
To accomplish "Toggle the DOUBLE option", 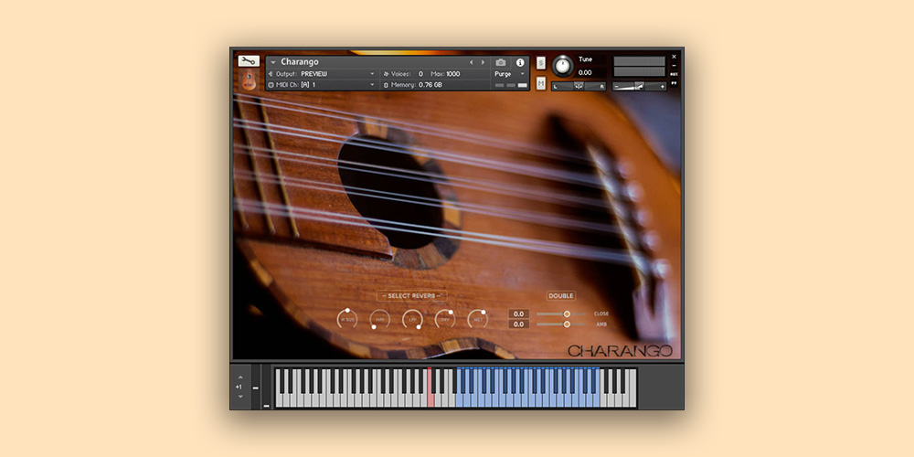I will coord(561,296).
